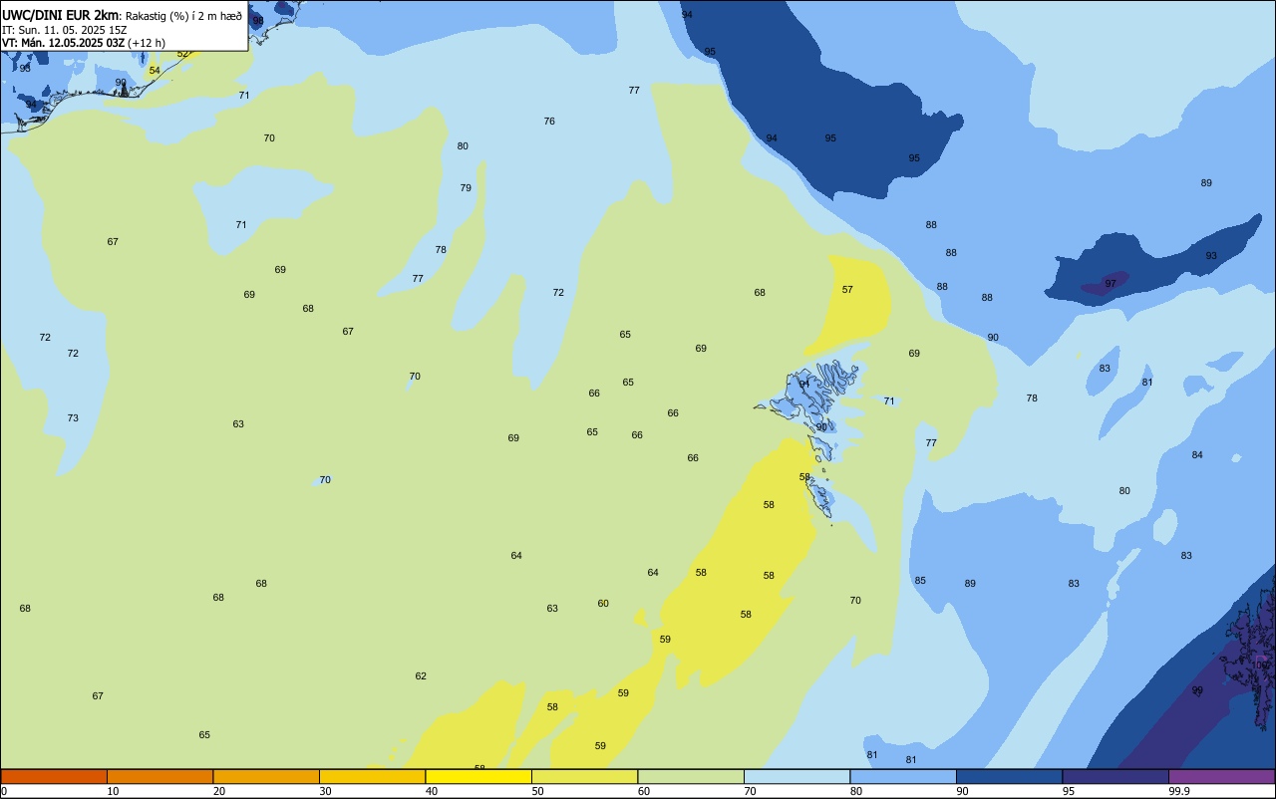Select the bright yellow 40–50 legend swatch
This screenshot has width=1276, height=799.
click(478, 776)
